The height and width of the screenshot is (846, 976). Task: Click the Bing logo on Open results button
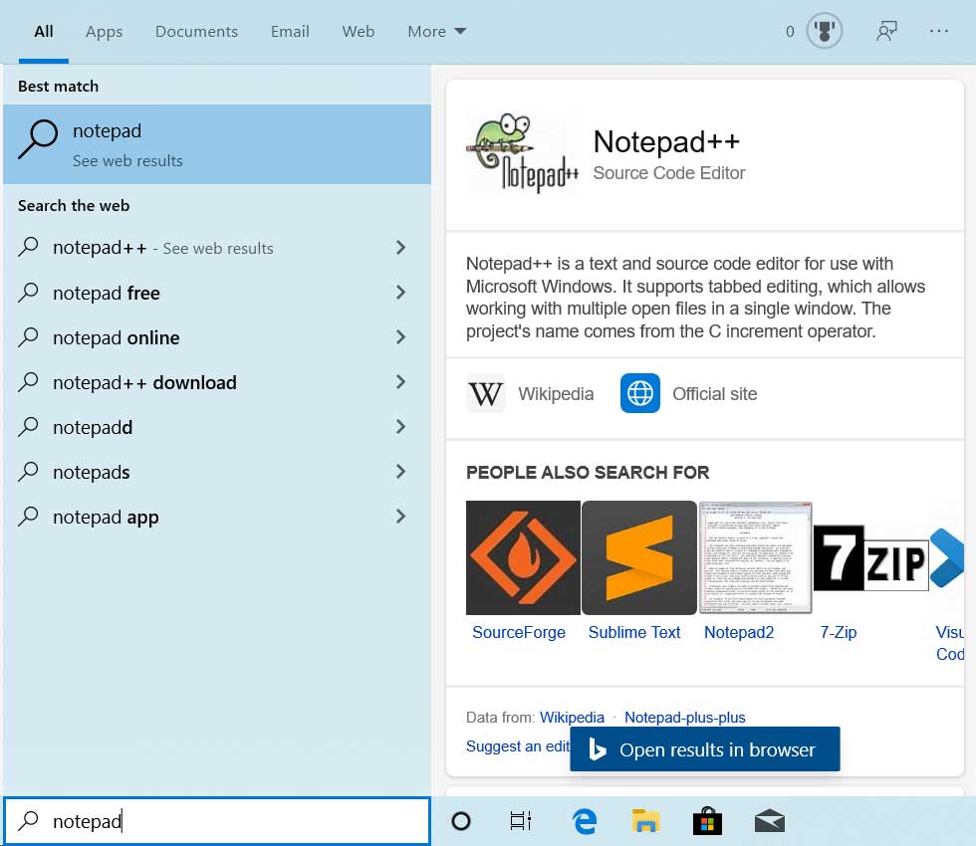click(x=597, y=749)
